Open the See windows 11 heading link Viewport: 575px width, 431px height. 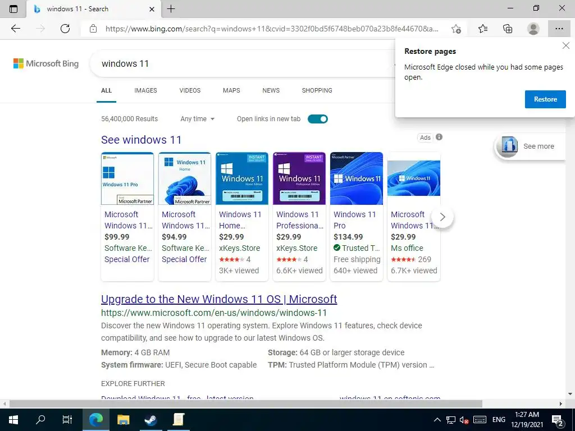(141, 140)
